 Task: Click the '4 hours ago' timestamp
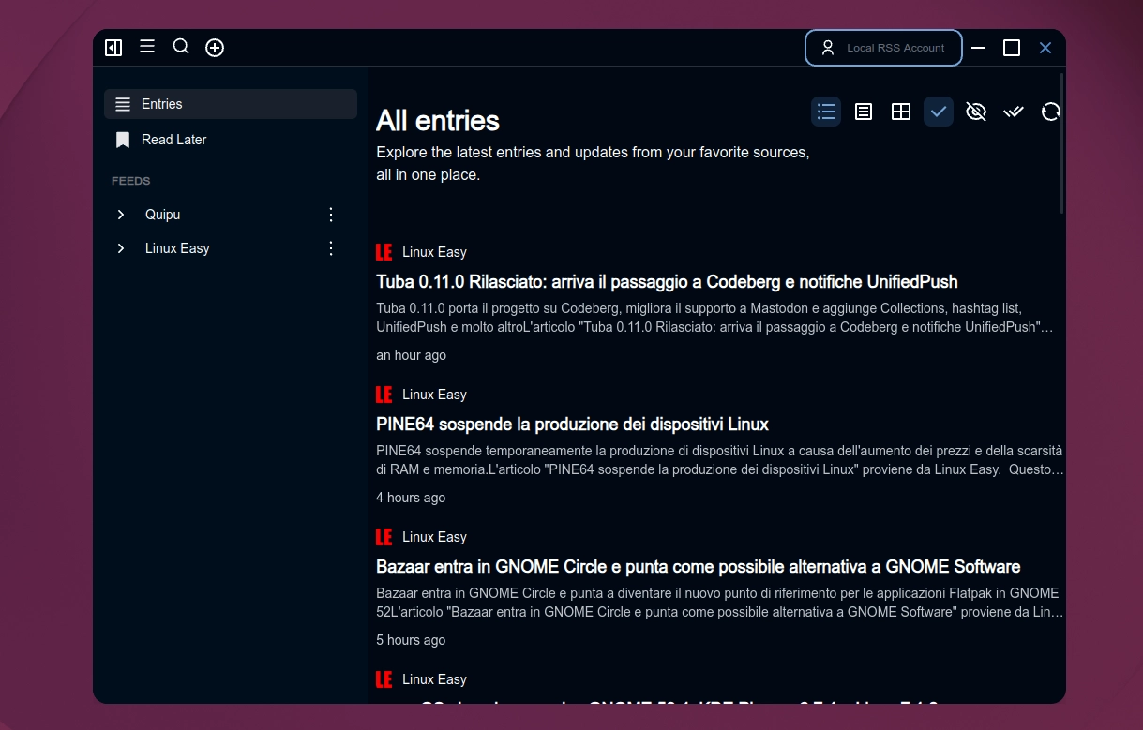(411, 498)
